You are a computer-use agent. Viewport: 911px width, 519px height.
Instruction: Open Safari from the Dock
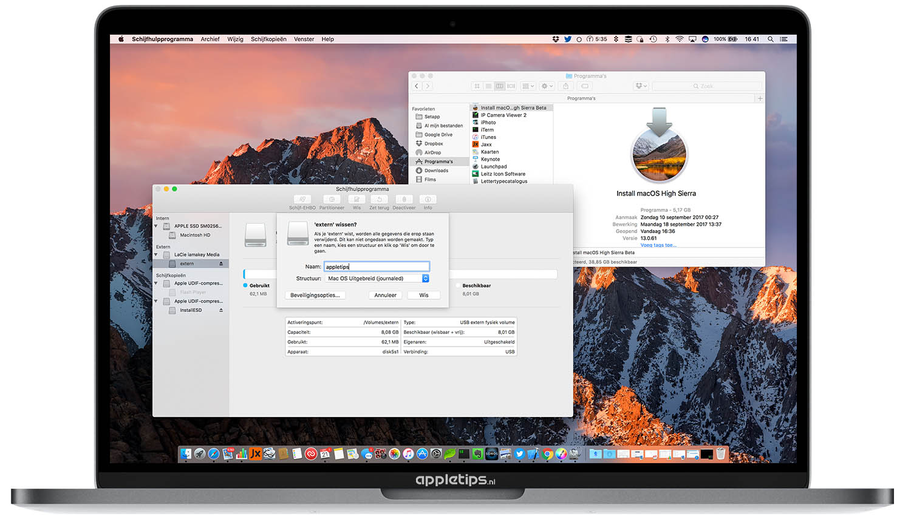213,453
